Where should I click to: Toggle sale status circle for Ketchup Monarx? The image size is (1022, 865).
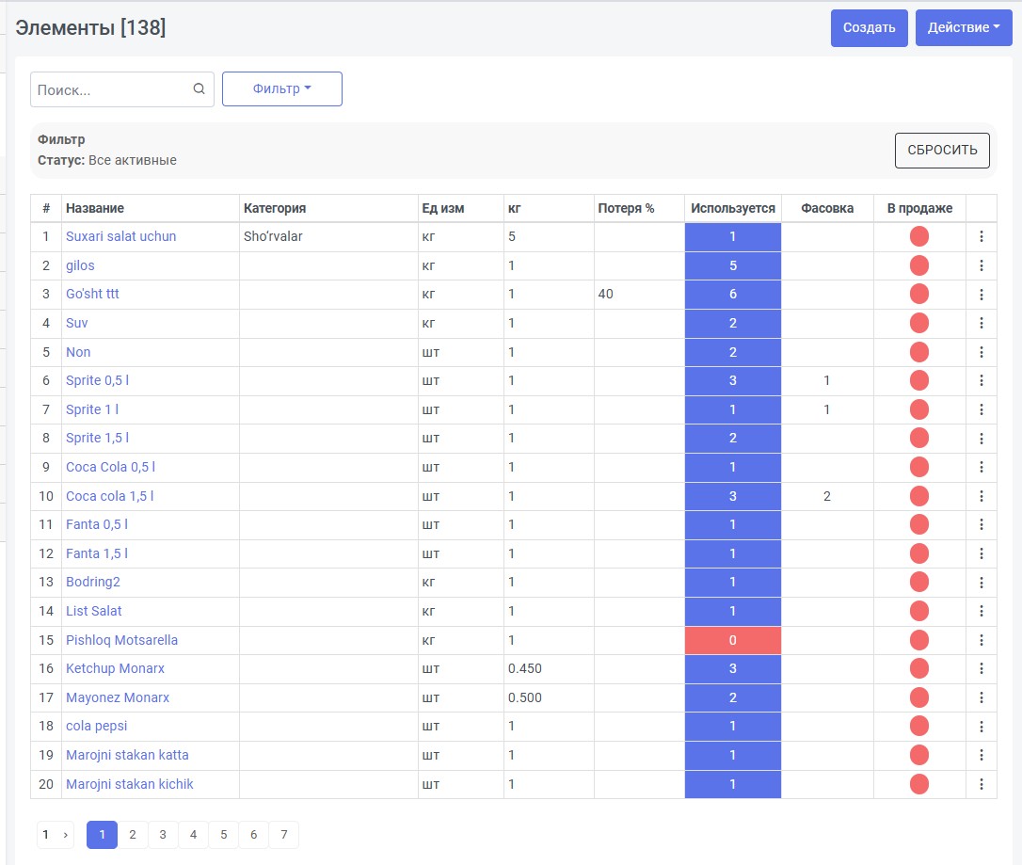pyautogui.click(x=919, y=669)
